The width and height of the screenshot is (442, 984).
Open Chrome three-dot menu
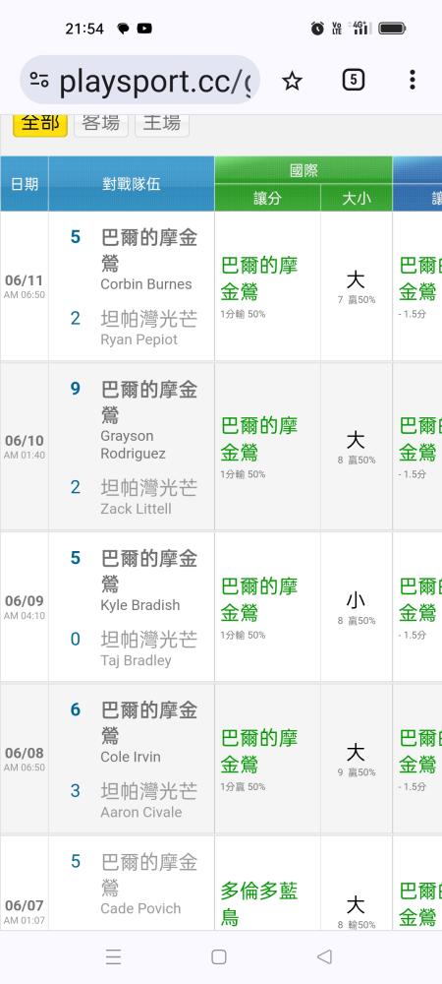click(x=412, y=80)
